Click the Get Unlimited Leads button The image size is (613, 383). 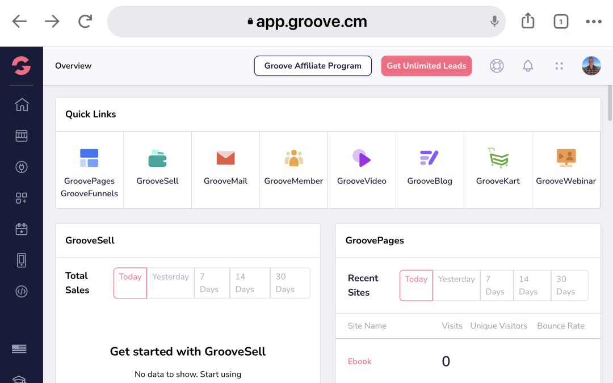[426, 66]
